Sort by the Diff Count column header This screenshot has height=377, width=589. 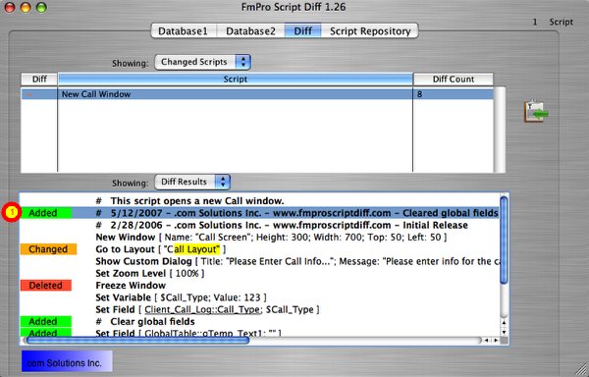click(453, 80)
